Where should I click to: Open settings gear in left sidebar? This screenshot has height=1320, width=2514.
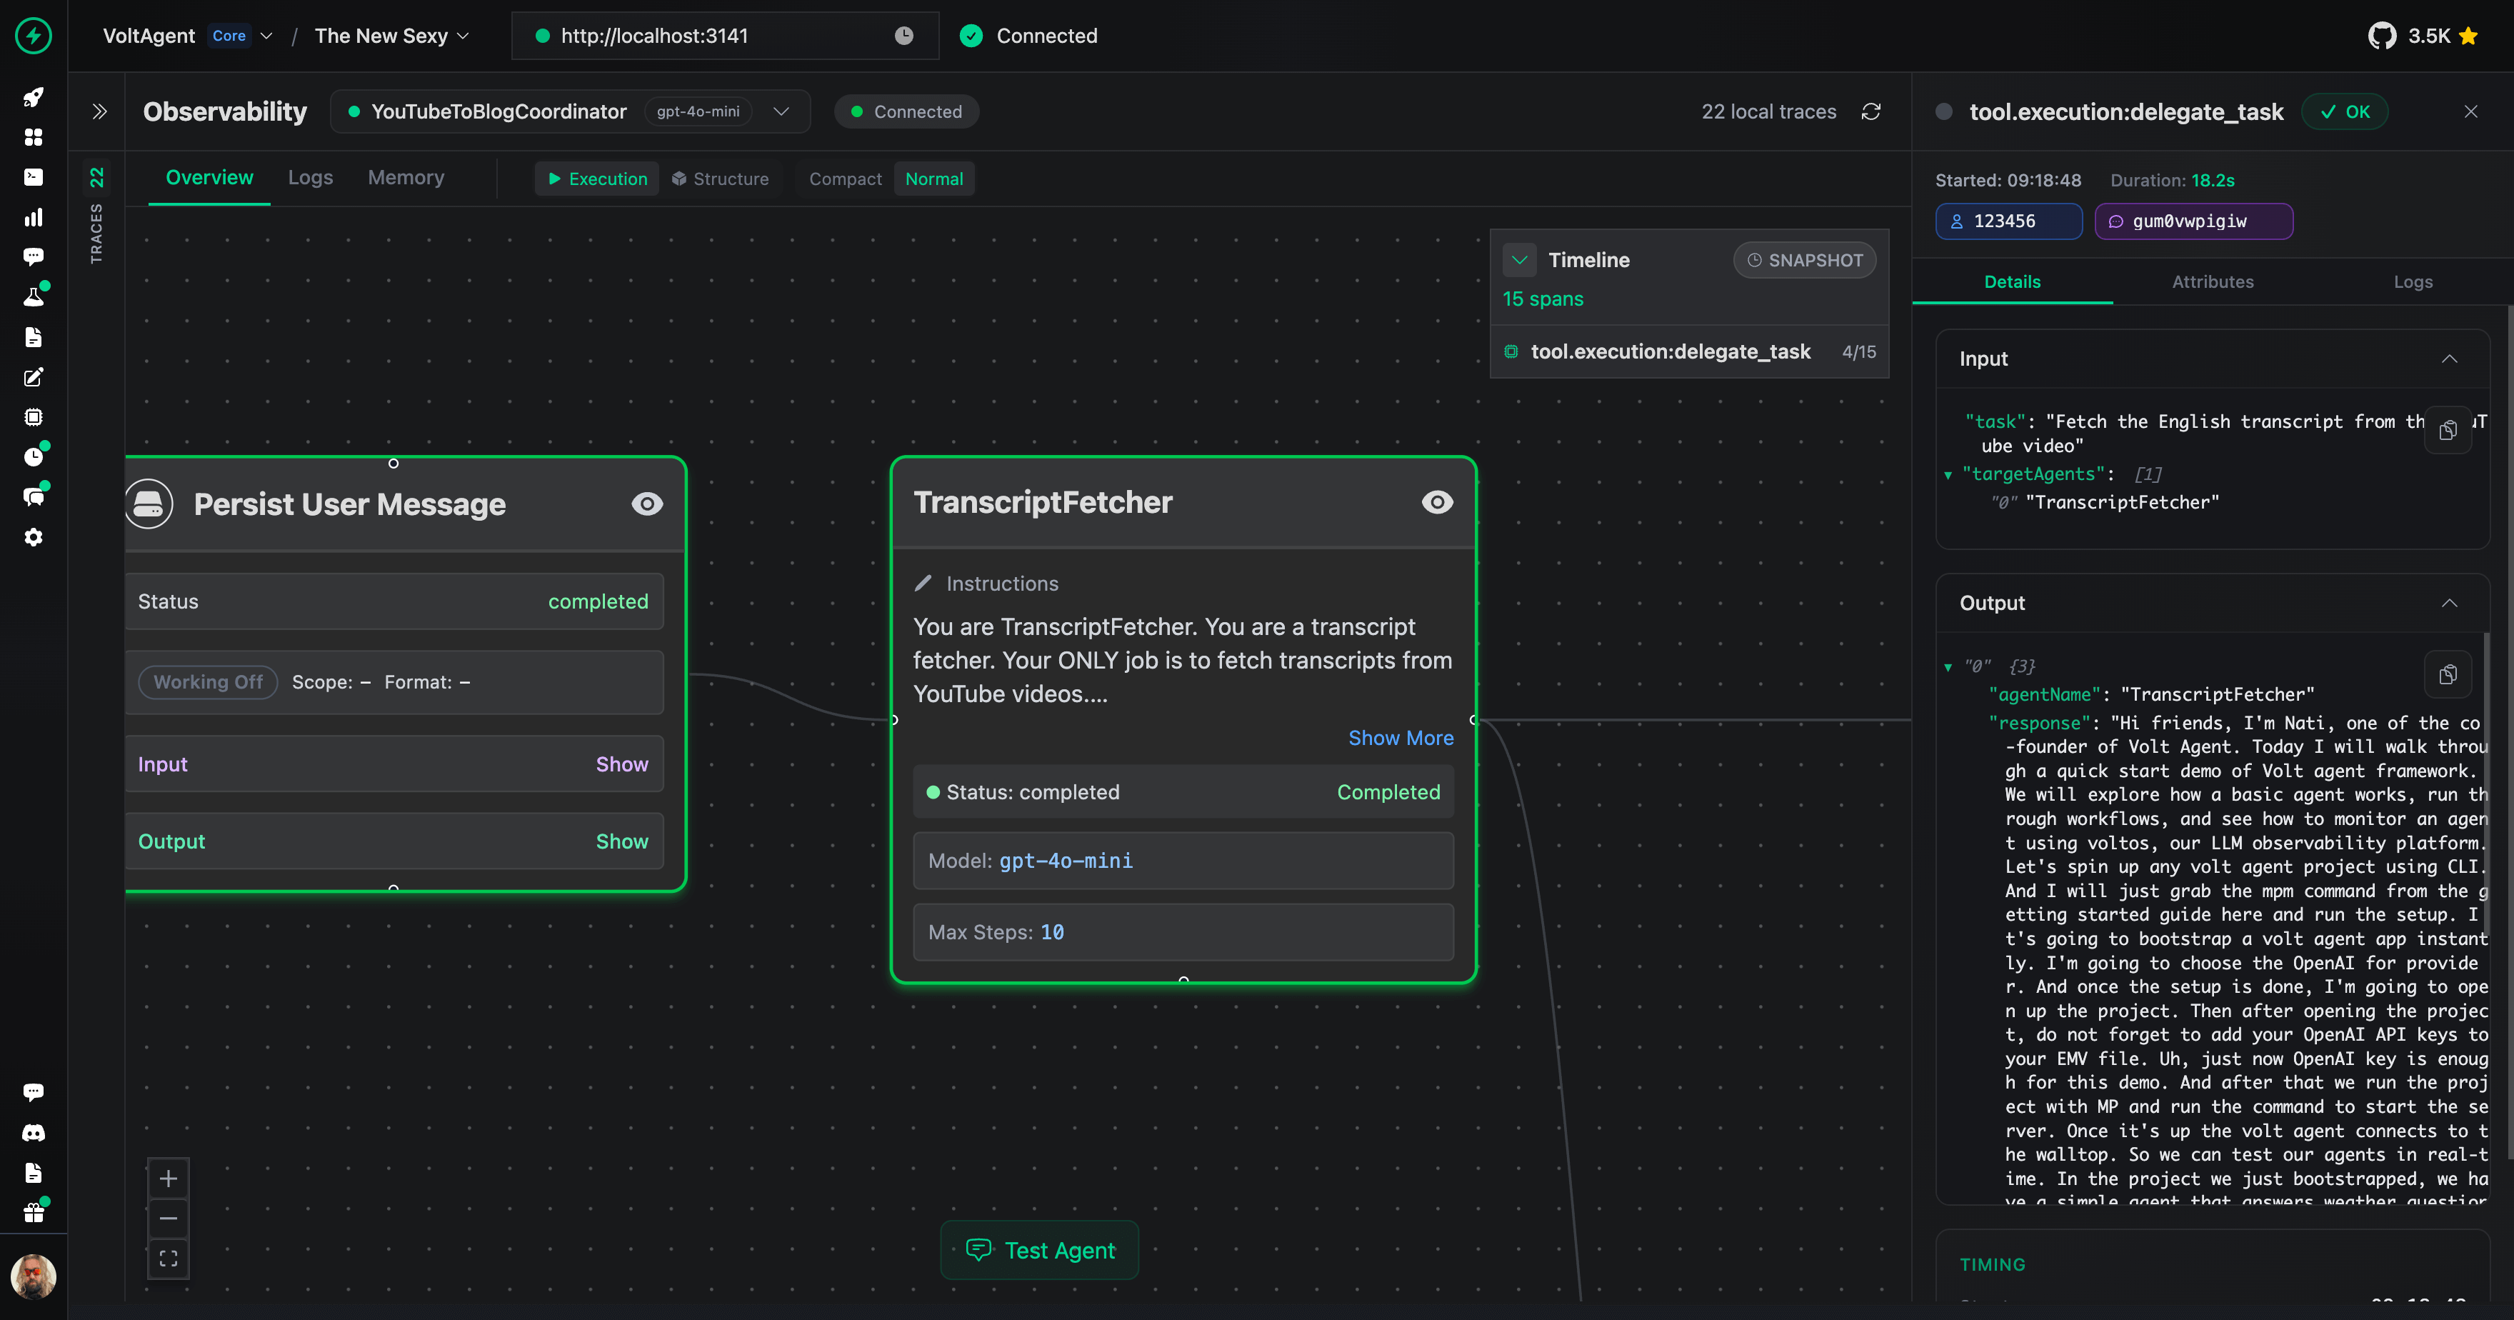[33, 537]
